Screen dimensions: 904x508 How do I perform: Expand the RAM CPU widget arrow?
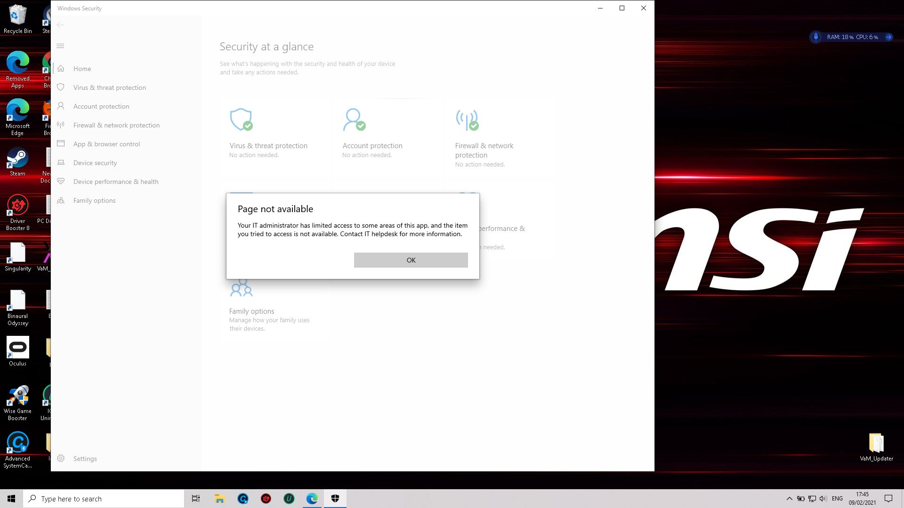[x=888, y=37]
